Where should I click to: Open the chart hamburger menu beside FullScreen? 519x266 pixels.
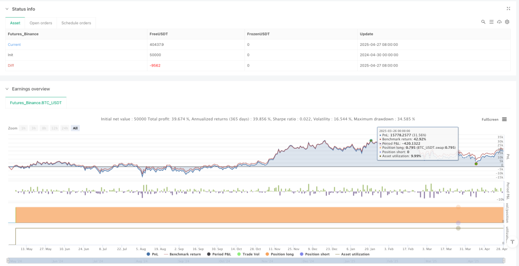(504, 119)
